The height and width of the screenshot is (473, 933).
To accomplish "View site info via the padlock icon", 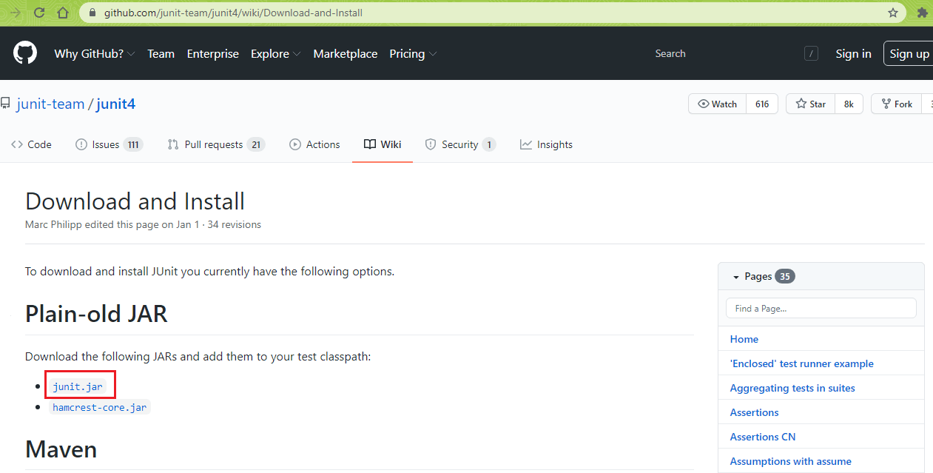I will point(92,13).
